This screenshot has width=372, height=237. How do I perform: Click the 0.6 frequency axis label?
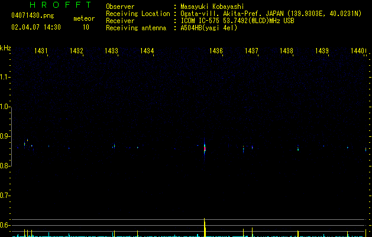click(x=5, y=225)
